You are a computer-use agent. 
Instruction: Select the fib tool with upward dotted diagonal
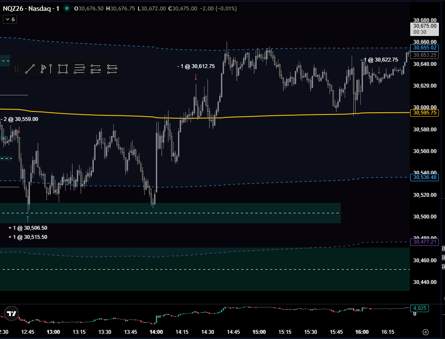(96, 69)
